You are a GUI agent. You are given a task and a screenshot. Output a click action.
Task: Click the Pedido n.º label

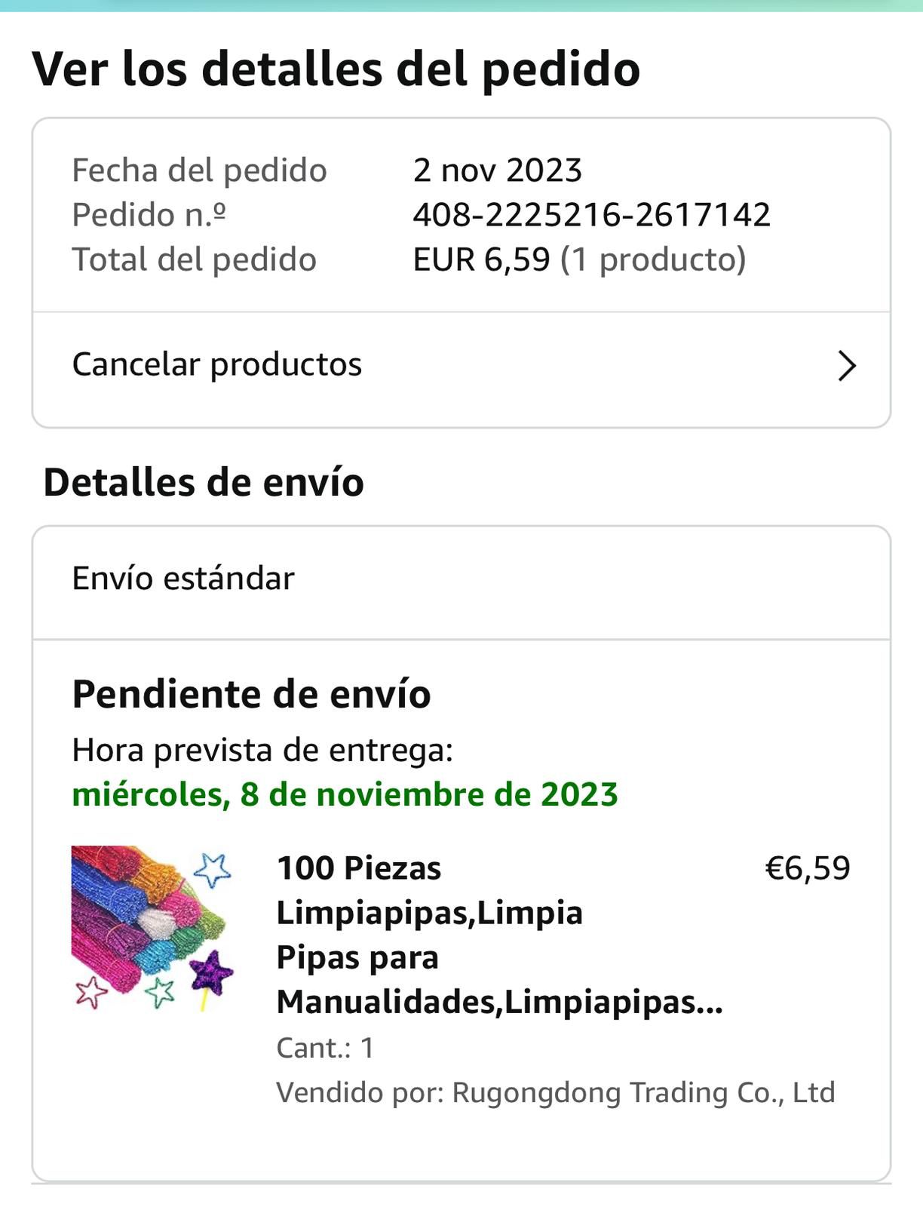149,215
